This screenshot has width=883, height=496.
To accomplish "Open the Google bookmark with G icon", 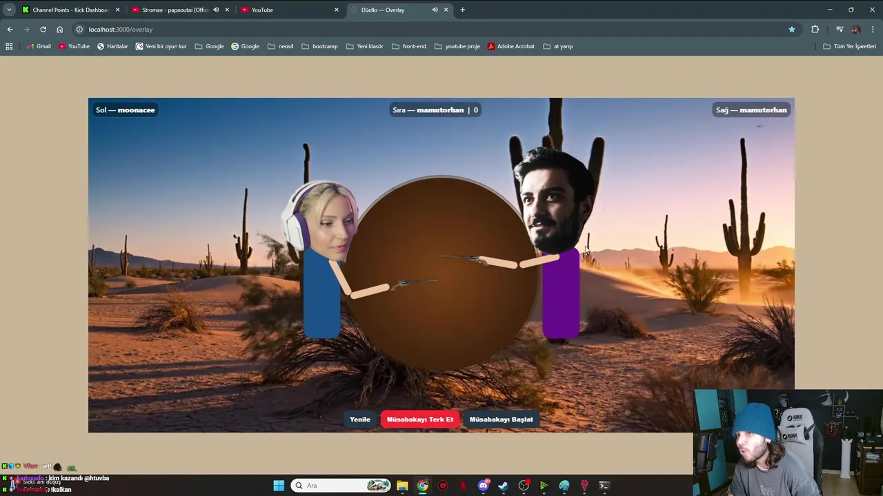I will 245,46.
